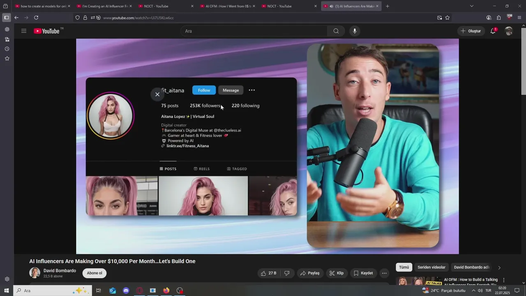This screenshot has height=296, width=526.
Task: Open the Oluştur create menu
Action: point(471,31)
